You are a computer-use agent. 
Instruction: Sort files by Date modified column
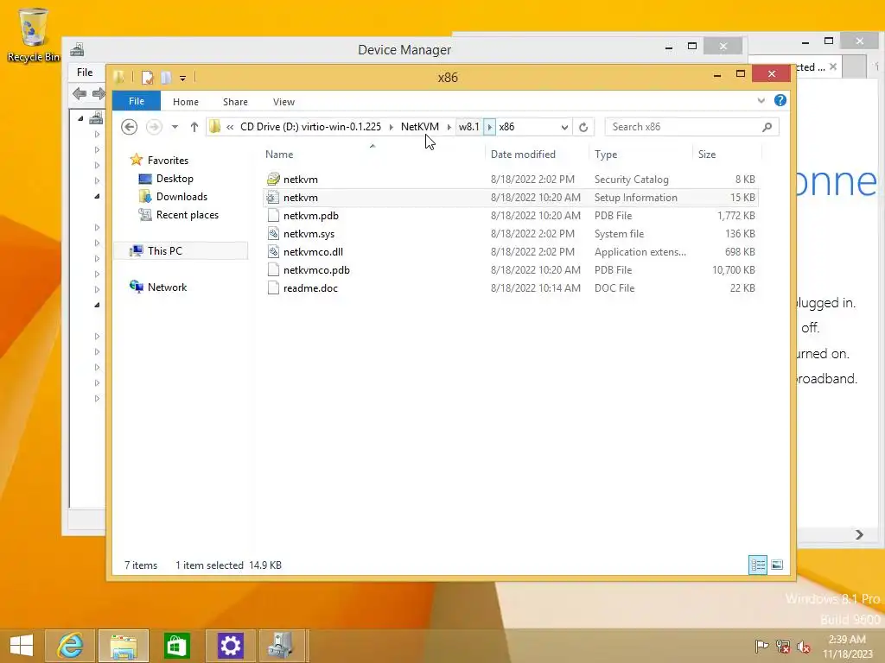point(523,154)
